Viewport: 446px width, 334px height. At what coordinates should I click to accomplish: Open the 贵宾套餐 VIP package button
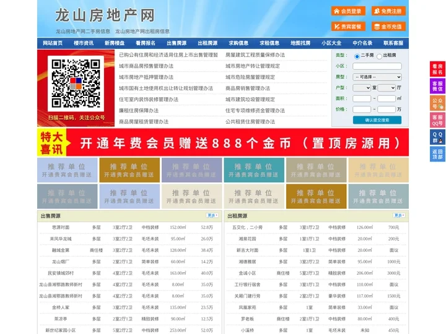coord(348,27)
